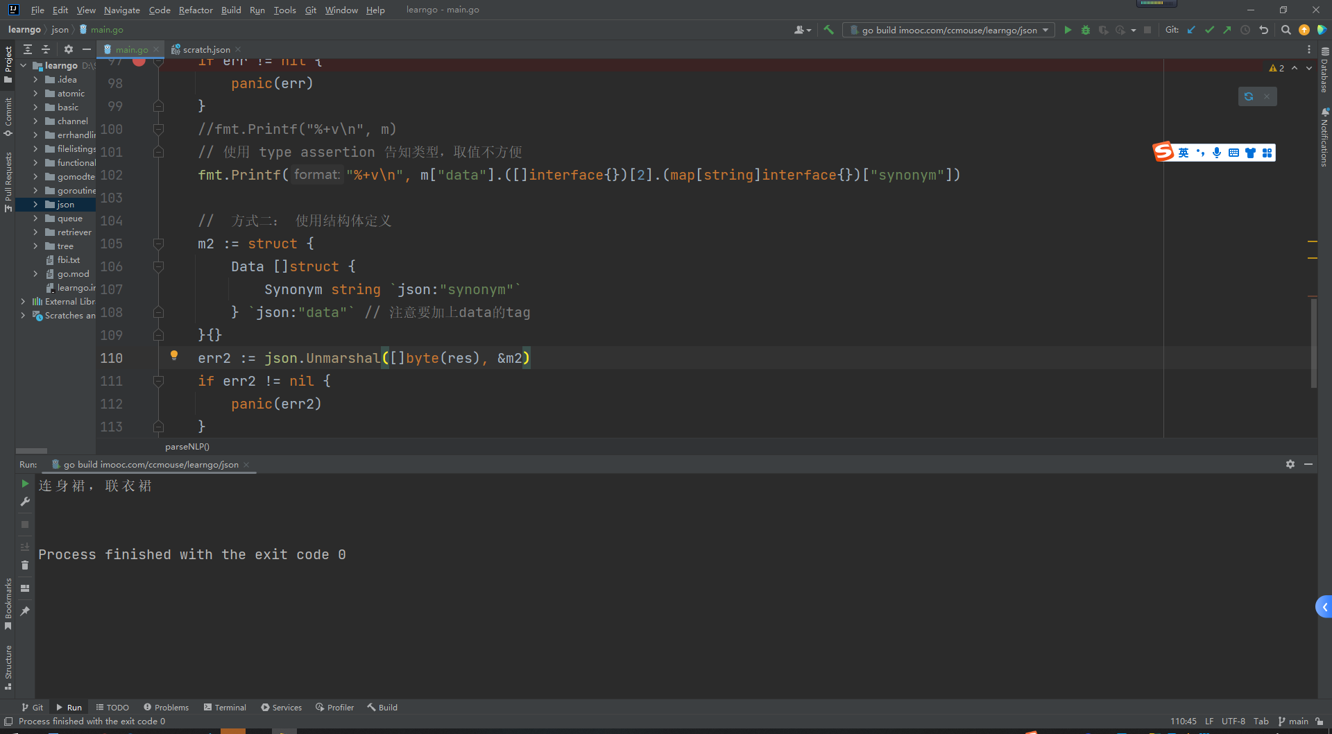This screenshot has height=734, width=1332.
Task: Click the editor vertical scrollbar
Action: 1313,343
